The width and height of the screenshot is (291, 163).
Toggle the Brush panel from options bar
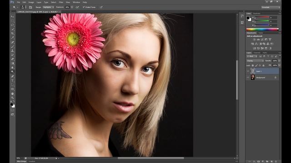[x=30, y=7]
